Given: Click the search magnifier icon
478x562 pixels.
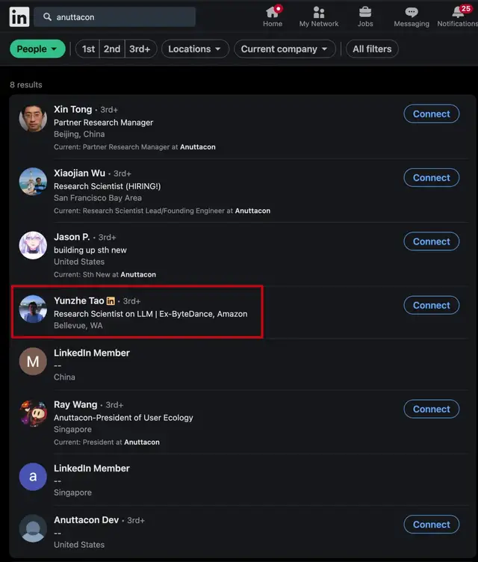Looking at the screenshot, I should coord(48,17).
